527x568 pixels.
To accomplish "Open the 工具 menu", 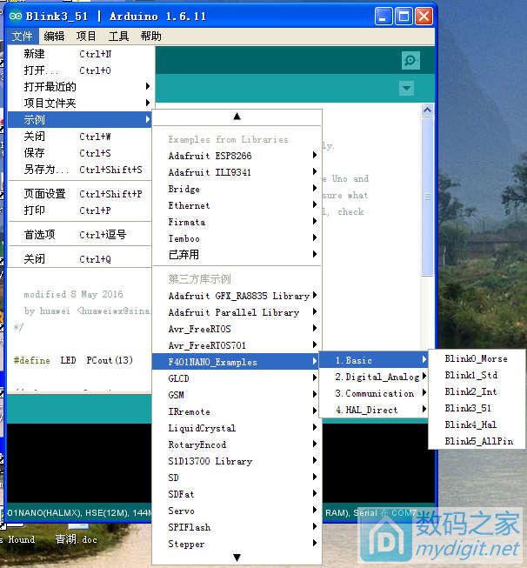I will pyautogui.click(x=118, y=37).
